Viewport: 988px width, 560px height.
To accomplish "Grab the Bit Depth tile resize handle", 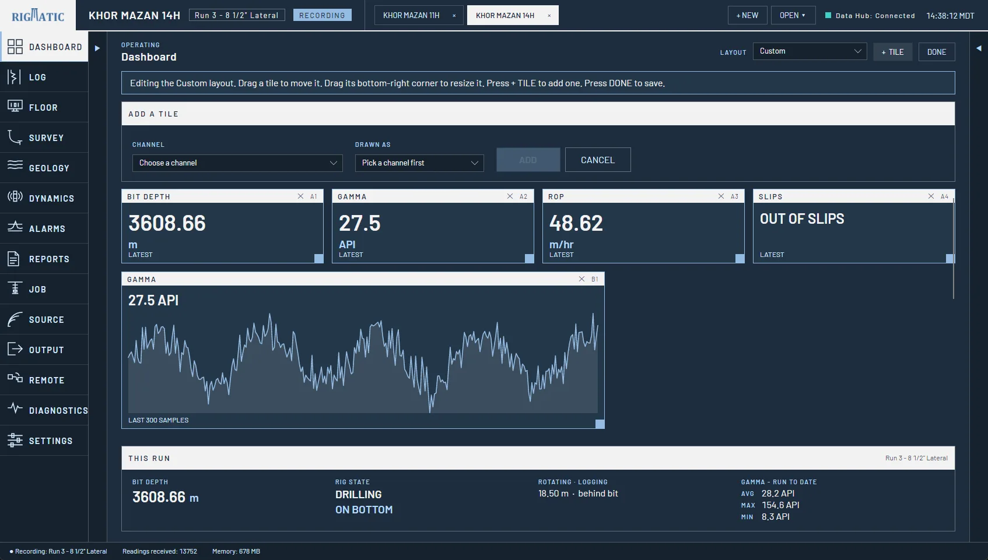I will 318,258.
